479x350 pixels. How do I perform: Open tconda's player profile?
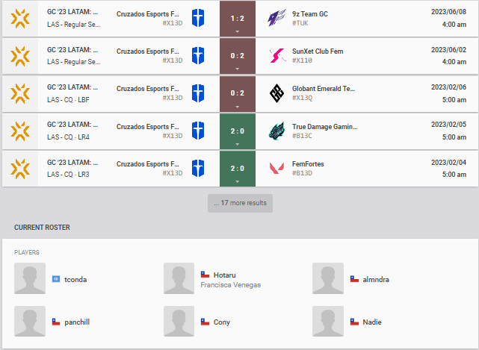[x=75, y=280]
